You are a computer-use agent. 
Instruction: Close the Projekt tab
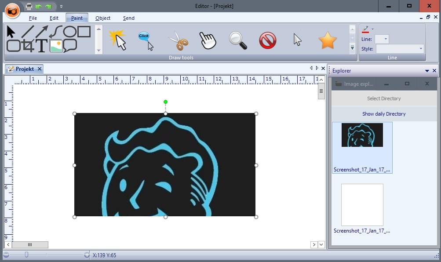tap(40, 69)
